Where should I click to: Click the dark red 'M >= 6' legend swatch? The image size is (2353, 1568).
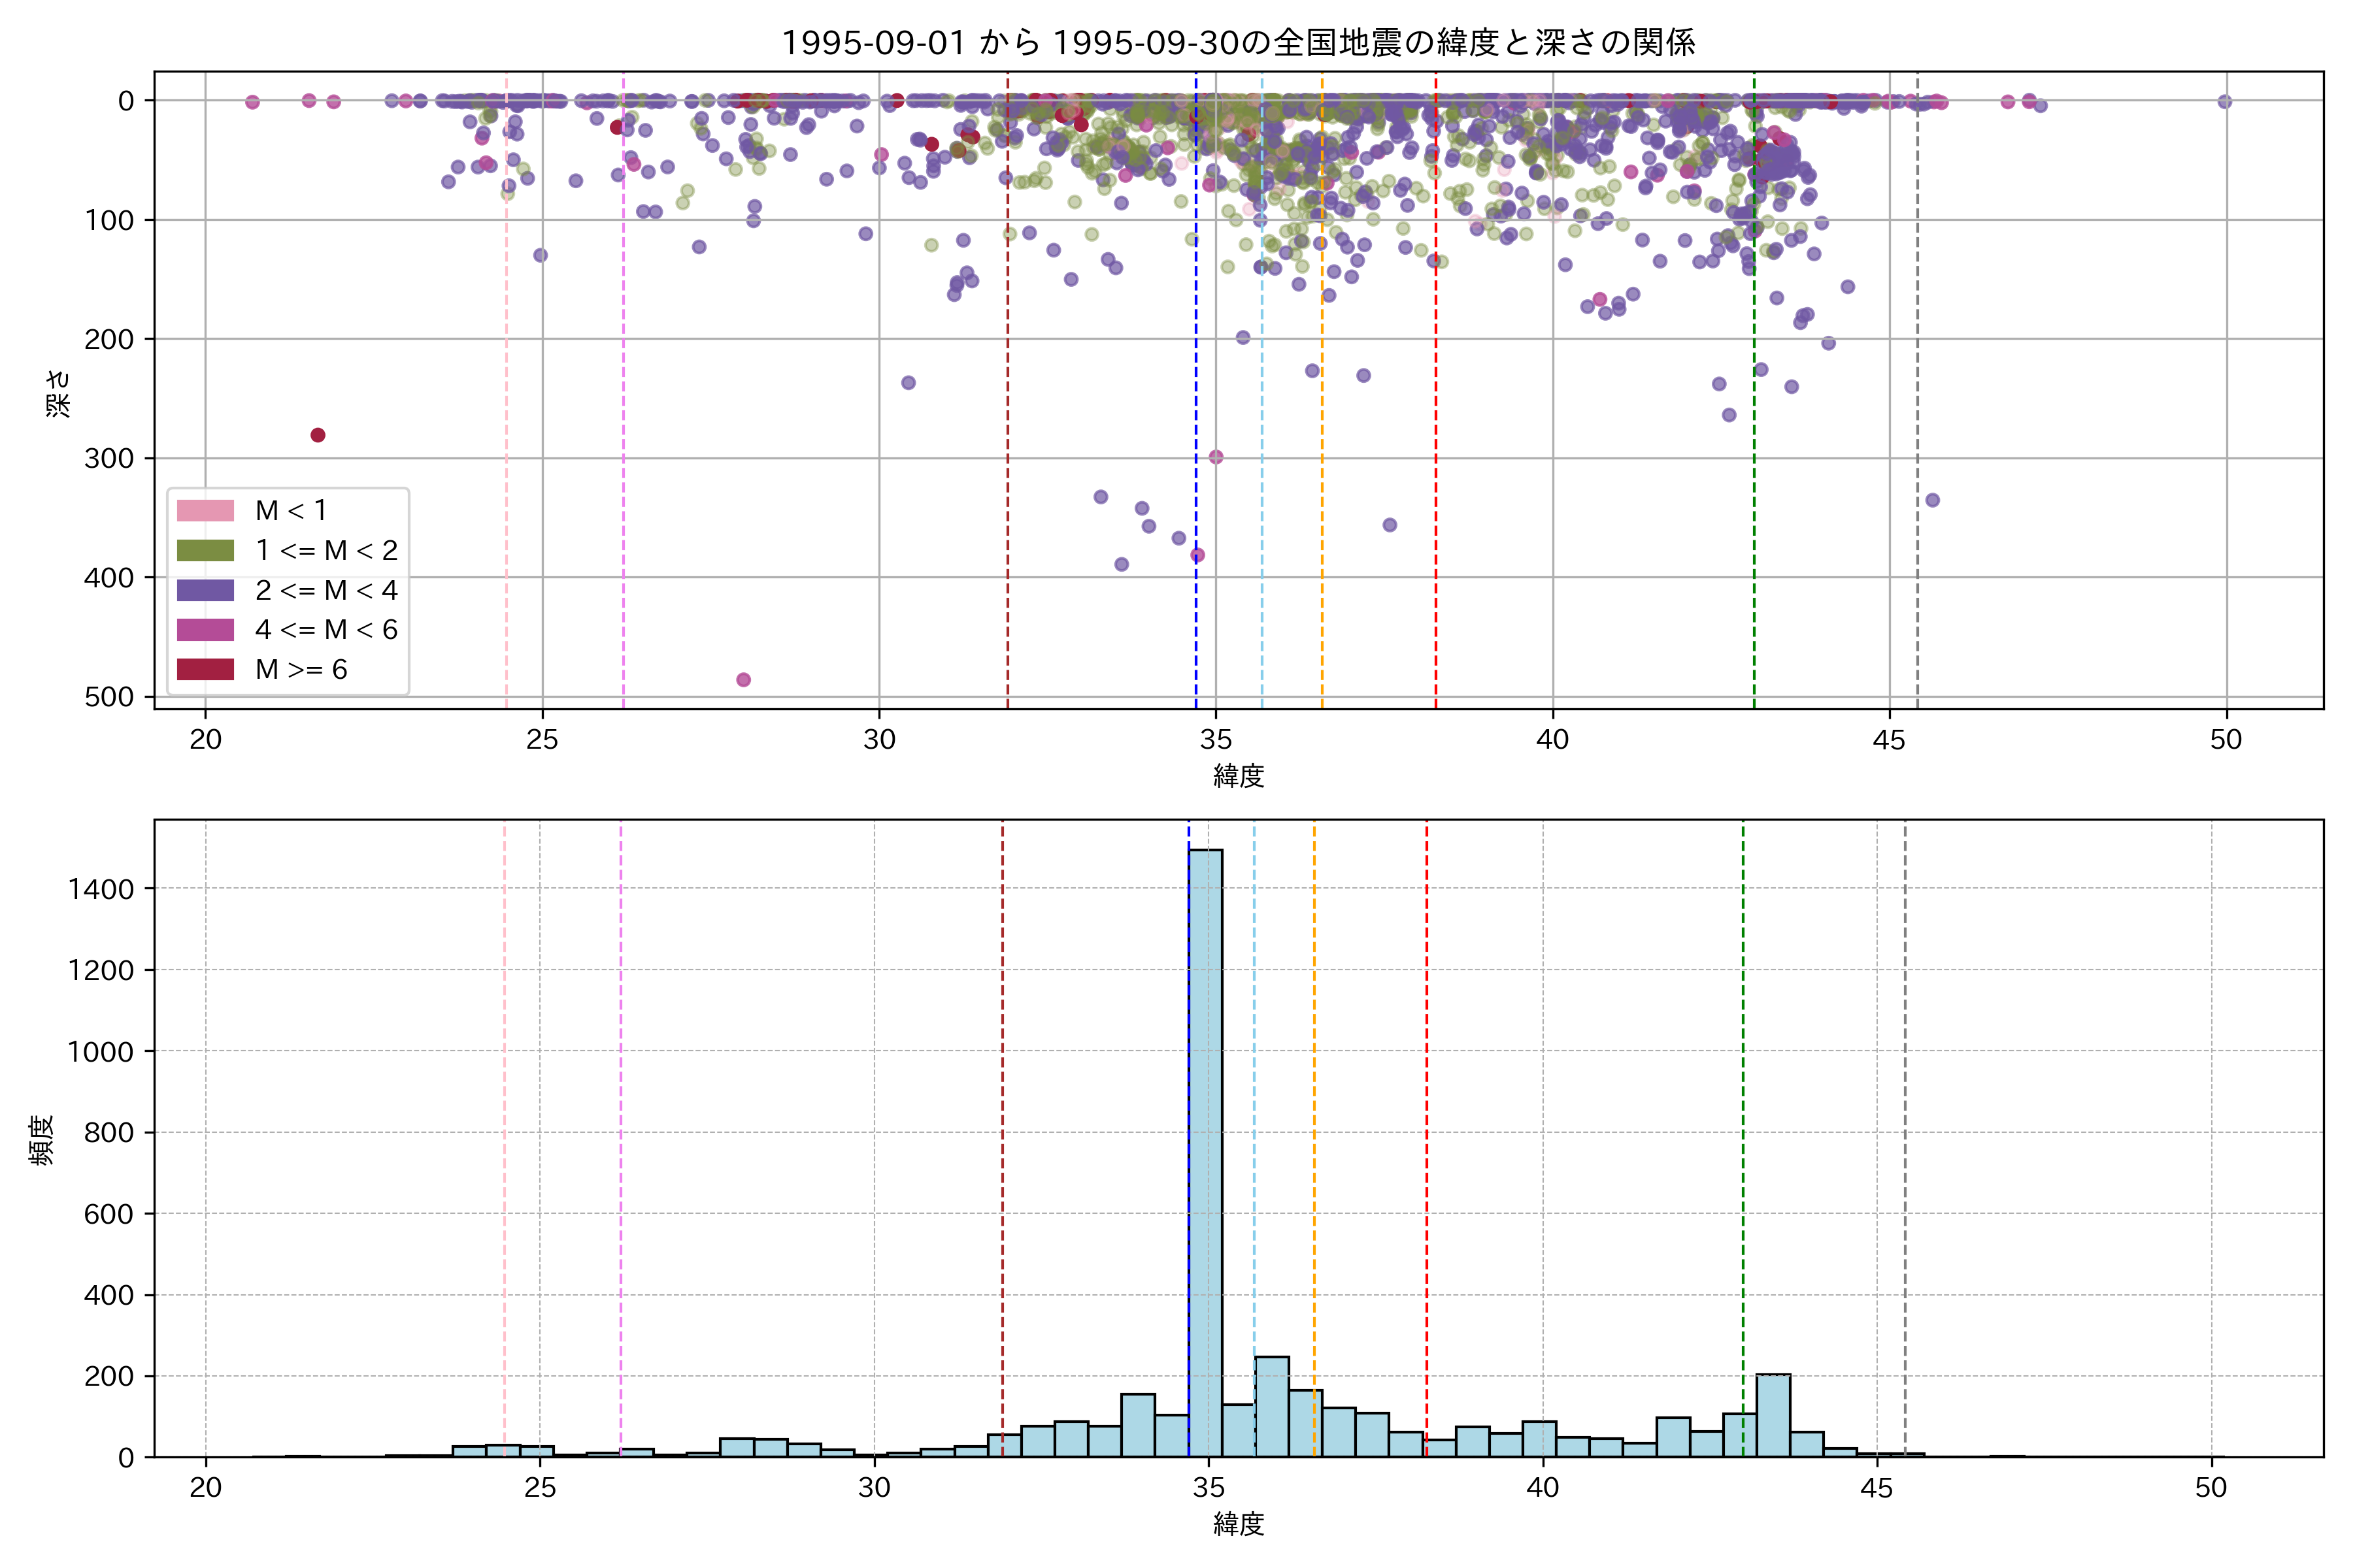click(205, 670)
